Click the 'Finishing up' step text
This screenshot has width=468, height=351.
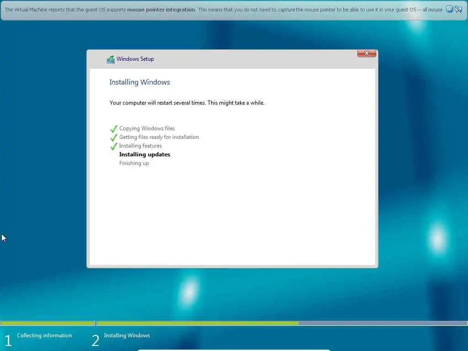coord(134,163)
